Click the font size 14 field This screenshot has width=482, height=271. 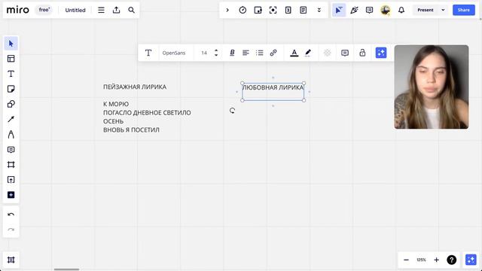click(x=204, y=53)
